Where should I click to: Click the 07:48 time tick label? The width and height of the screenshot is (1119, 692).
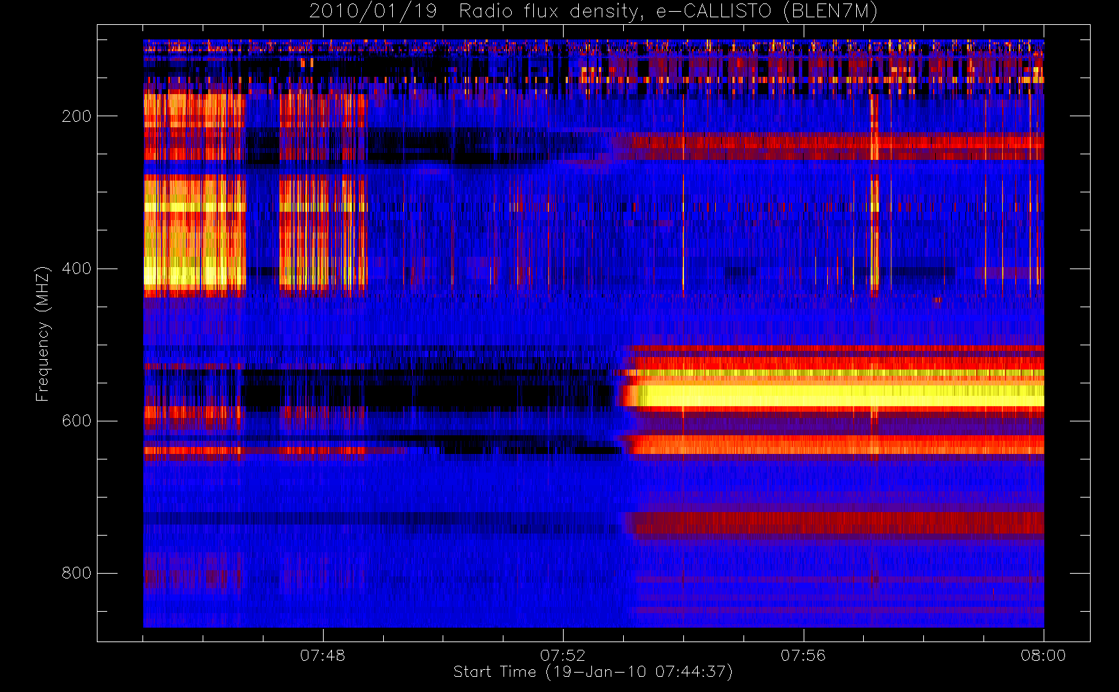(322, 655)
